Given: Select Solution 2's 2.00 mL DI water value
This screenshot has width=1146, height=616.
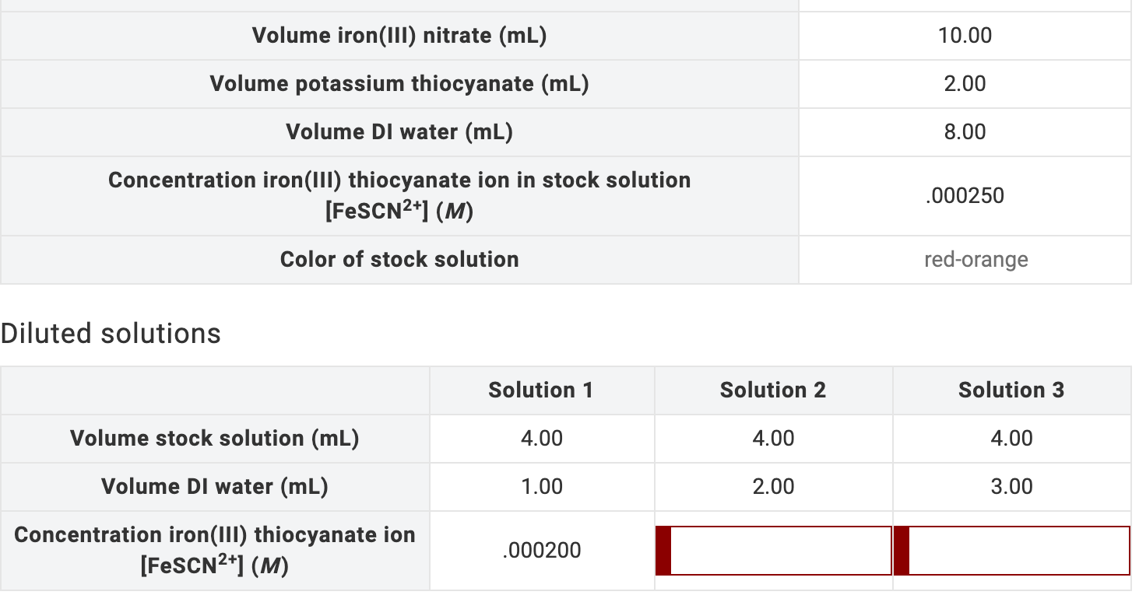Looking at the screenshot, I should click(x=773, y=486).
